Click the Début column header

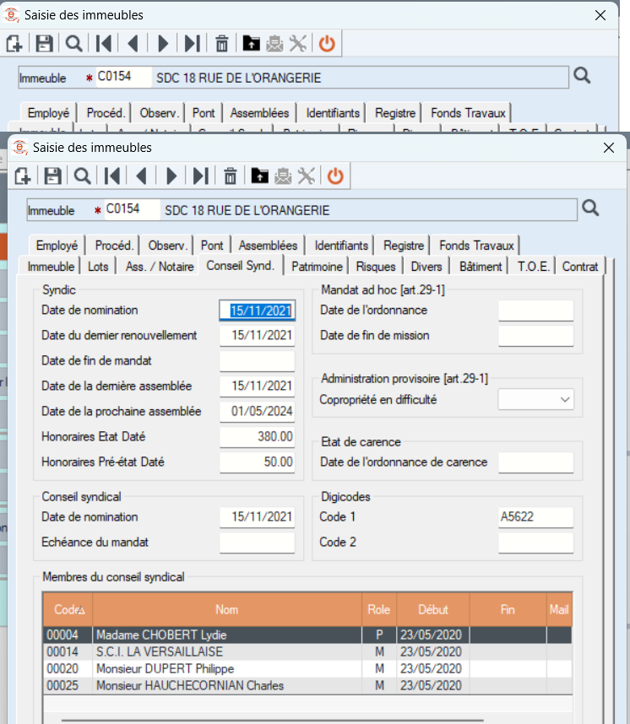433,609
